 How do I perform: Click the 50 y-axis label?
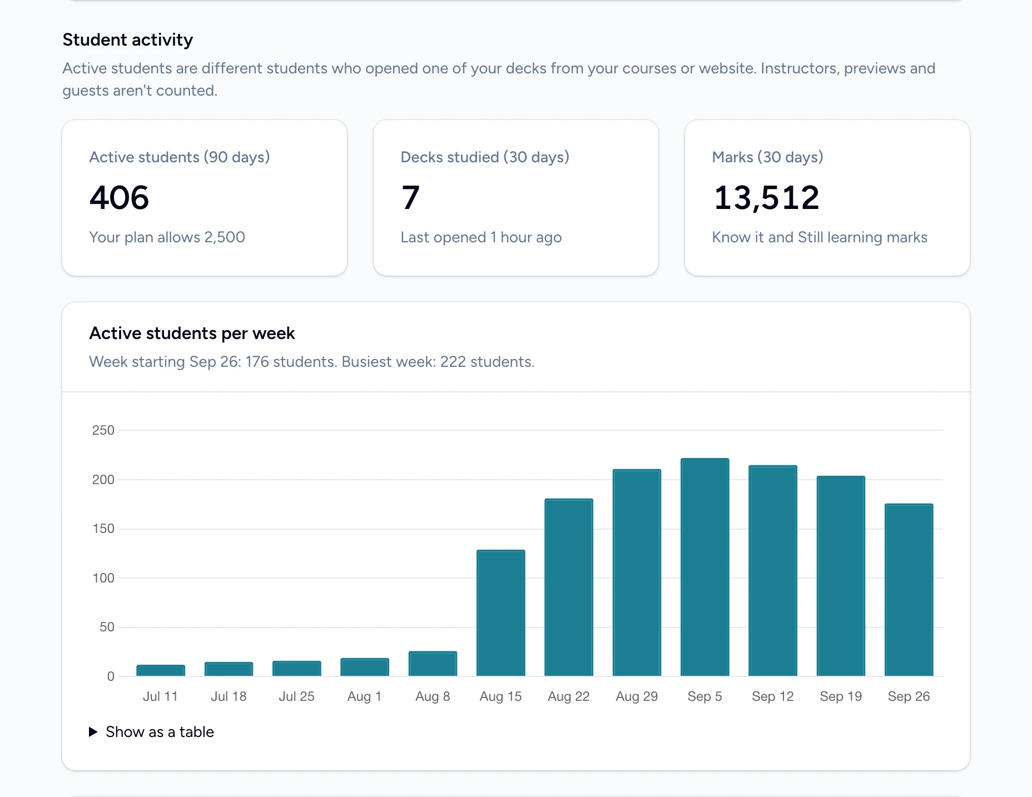point(107,627)
